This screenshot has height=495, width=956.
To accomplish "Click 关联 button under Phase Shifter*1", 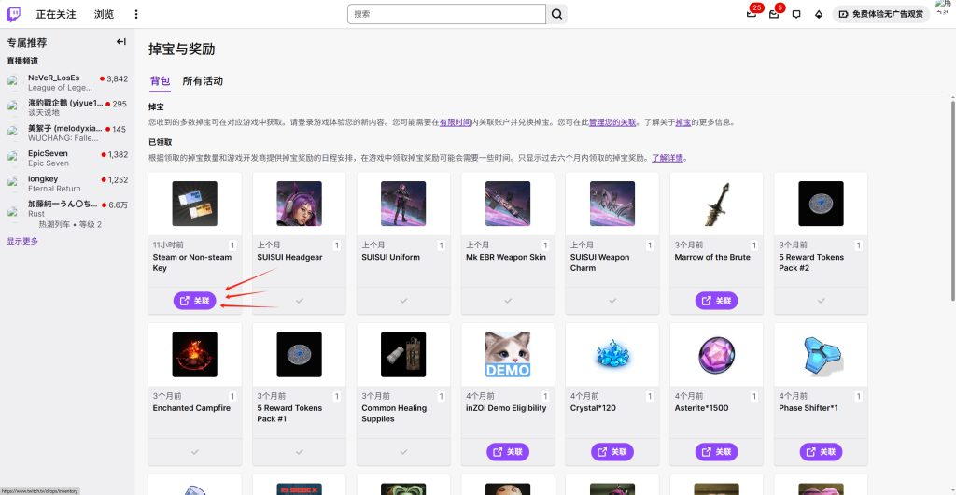I will 821,452.
